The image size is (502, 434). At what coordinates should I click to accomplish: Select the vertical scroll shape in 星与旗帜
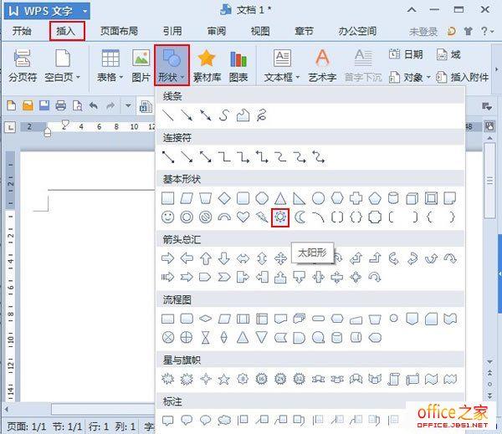coord(393,380)
